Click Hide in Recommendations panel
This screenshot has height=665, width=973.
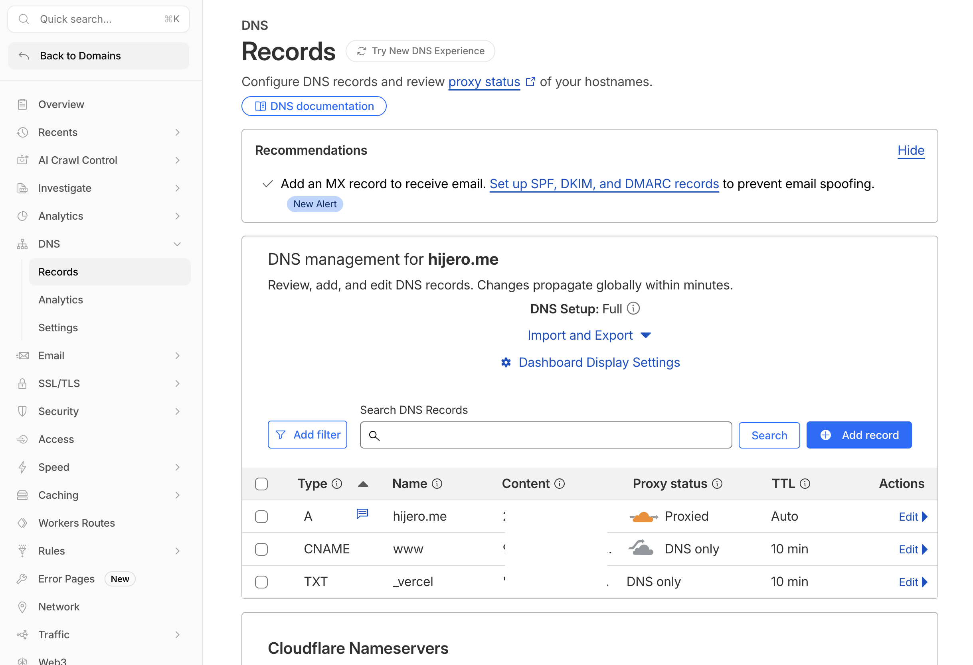point(911,150)
